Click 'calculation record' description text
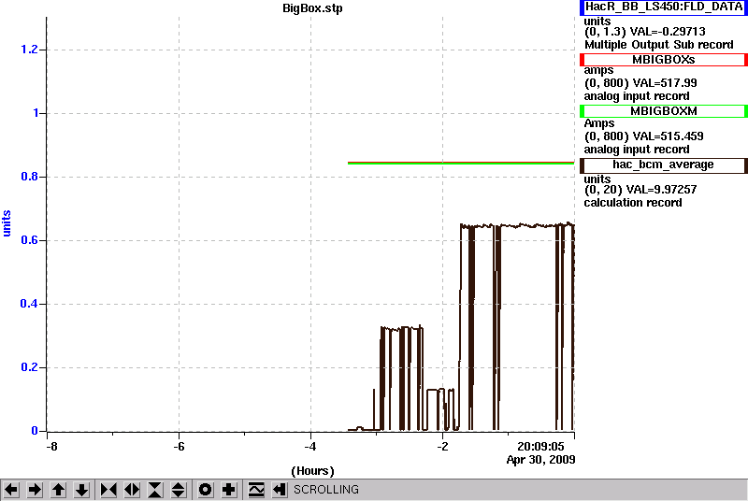Screen dimensions: 748x501 click(x=633, y=203)
